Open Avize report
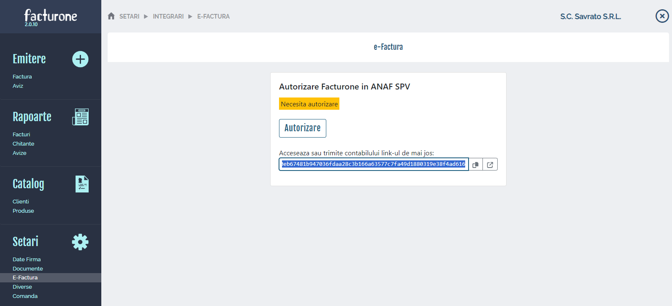Viewport: 672px width, 306px height. (x=19, y=153)
